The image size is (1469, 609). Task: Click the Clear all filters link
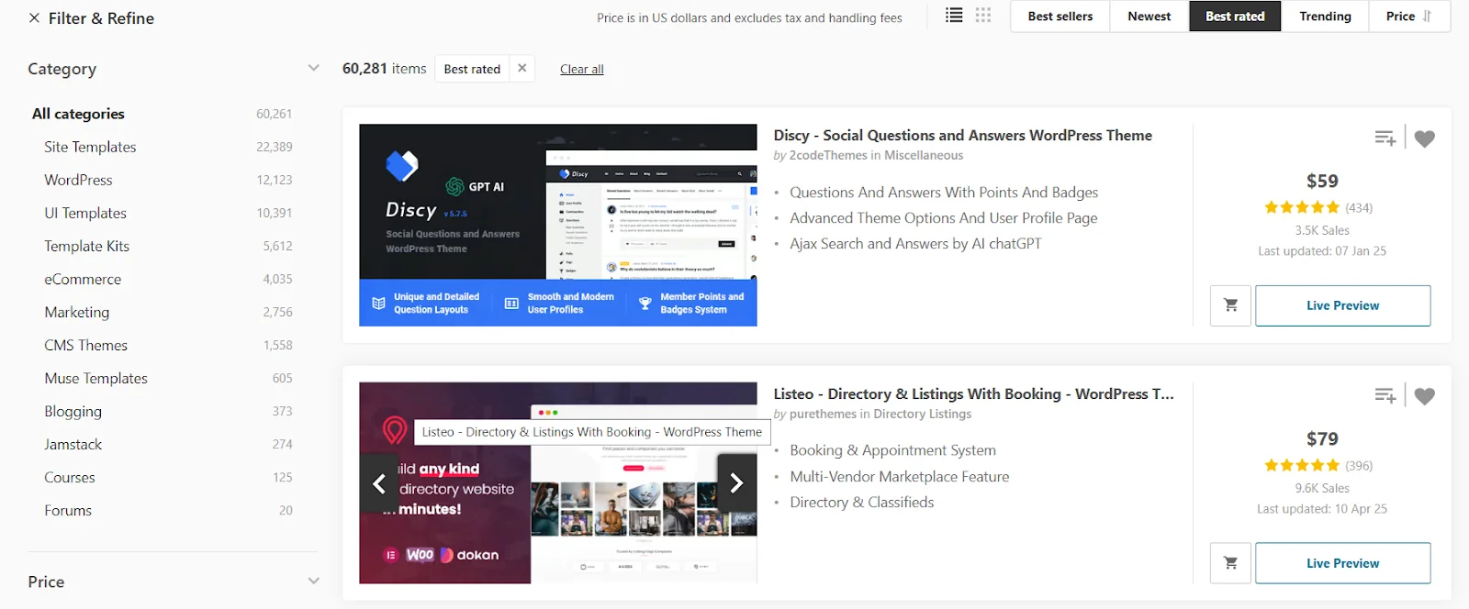(x=582, y=69)
